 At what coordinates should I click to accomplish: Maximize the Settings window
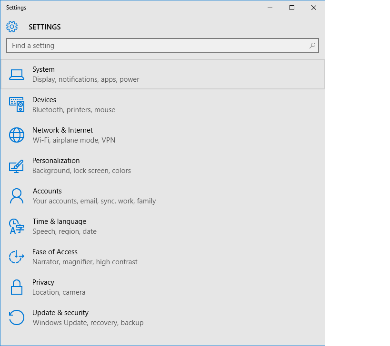point(292,8)
